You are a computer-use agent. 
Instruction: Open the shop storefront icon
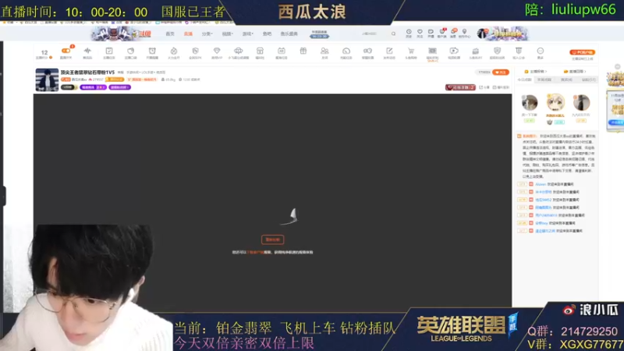coord(260,51)
